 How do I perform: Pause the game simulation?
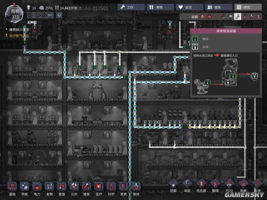pos(31,15)
